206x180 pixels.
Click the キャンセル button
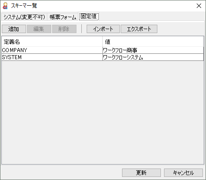click(183, 172)
